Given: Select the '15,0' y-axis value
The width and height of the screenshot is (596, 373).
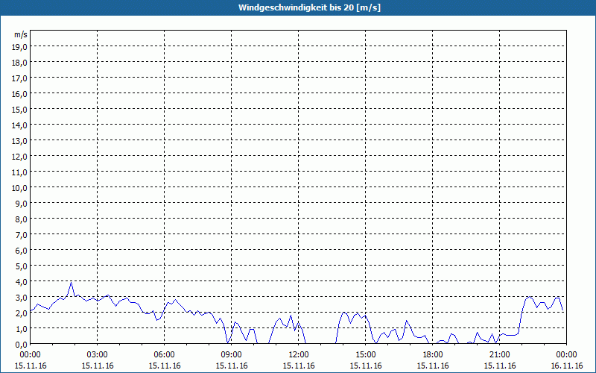Looking at the screenshot, I should point(19,109).
